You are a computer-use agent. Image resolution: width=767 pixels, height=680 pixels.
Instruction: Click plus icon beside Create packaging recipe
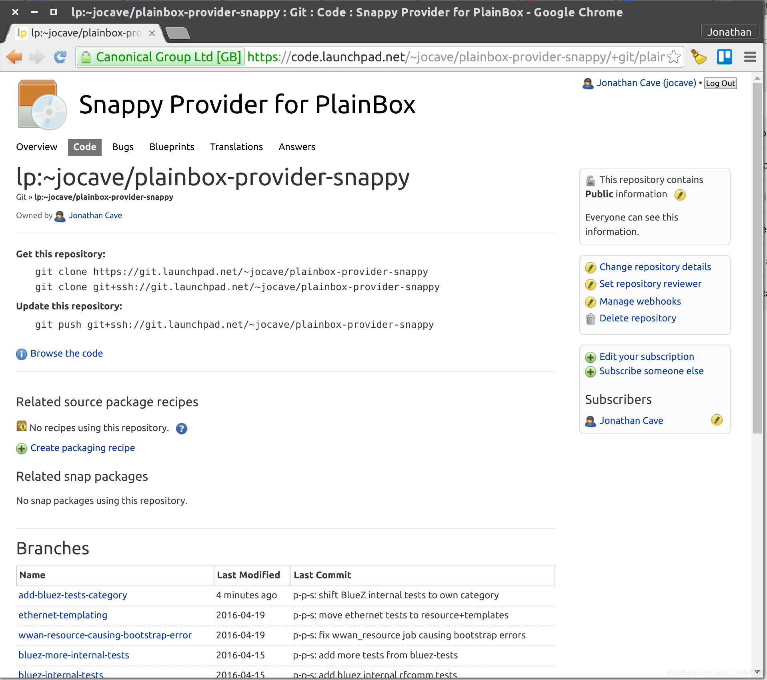tap(22, 449)
